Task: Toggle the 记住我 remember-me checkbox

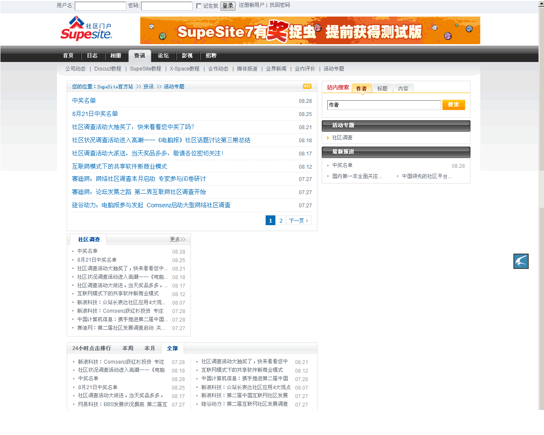Action: pos(199,6)
